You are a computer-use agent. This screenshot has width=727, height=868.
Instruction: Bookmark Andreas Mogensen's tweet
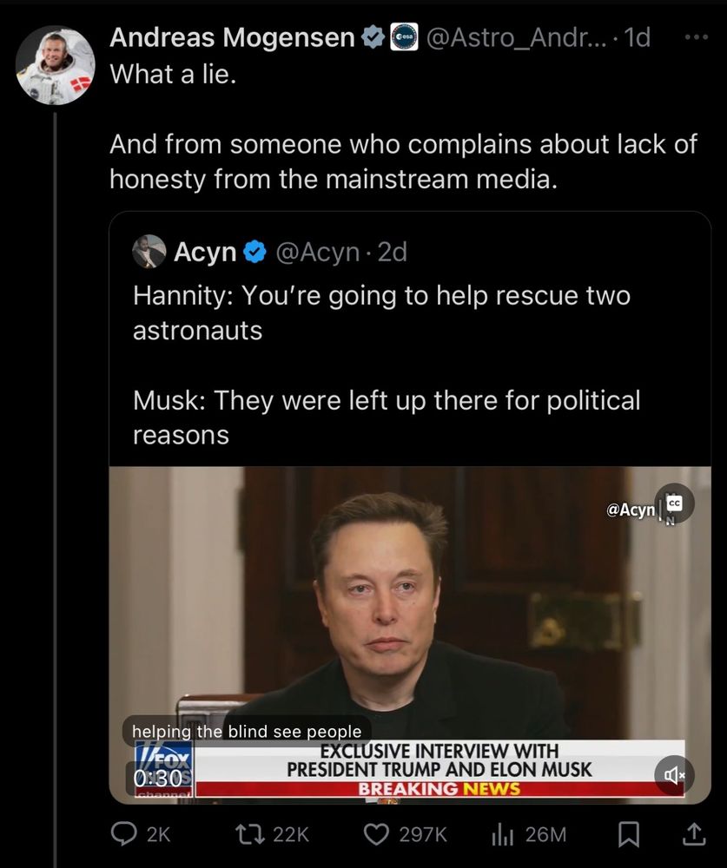click(627, 834)
